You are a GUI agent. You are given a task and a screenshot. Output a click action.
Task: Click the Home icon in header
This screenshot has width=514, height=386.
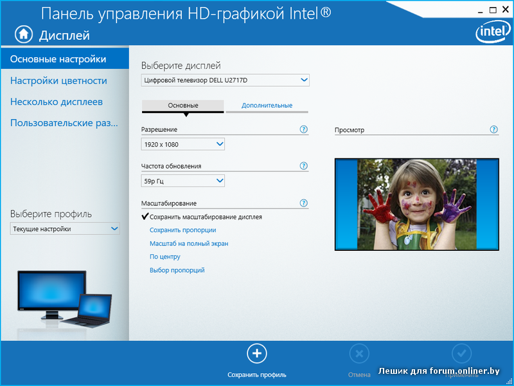pos(23,34)
